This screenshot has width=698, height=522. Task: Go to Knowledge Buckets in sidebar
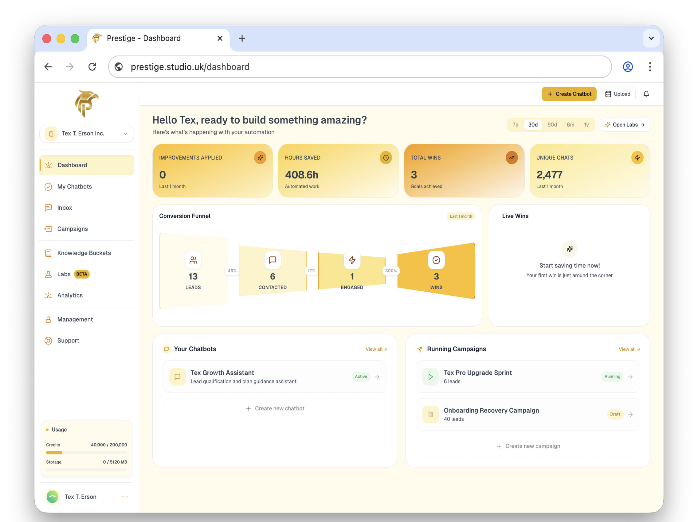point(84,253)
